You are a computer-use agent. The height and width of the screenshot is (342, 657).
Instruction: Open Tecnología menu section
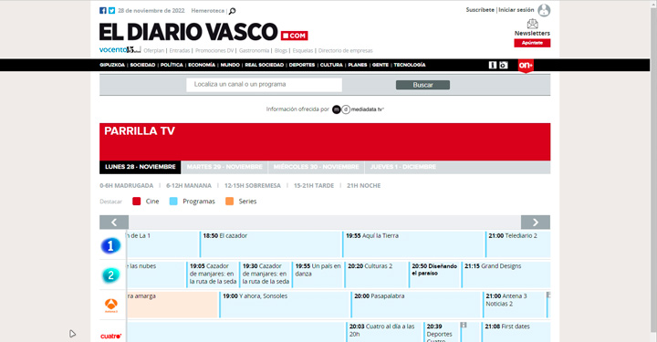410,65
